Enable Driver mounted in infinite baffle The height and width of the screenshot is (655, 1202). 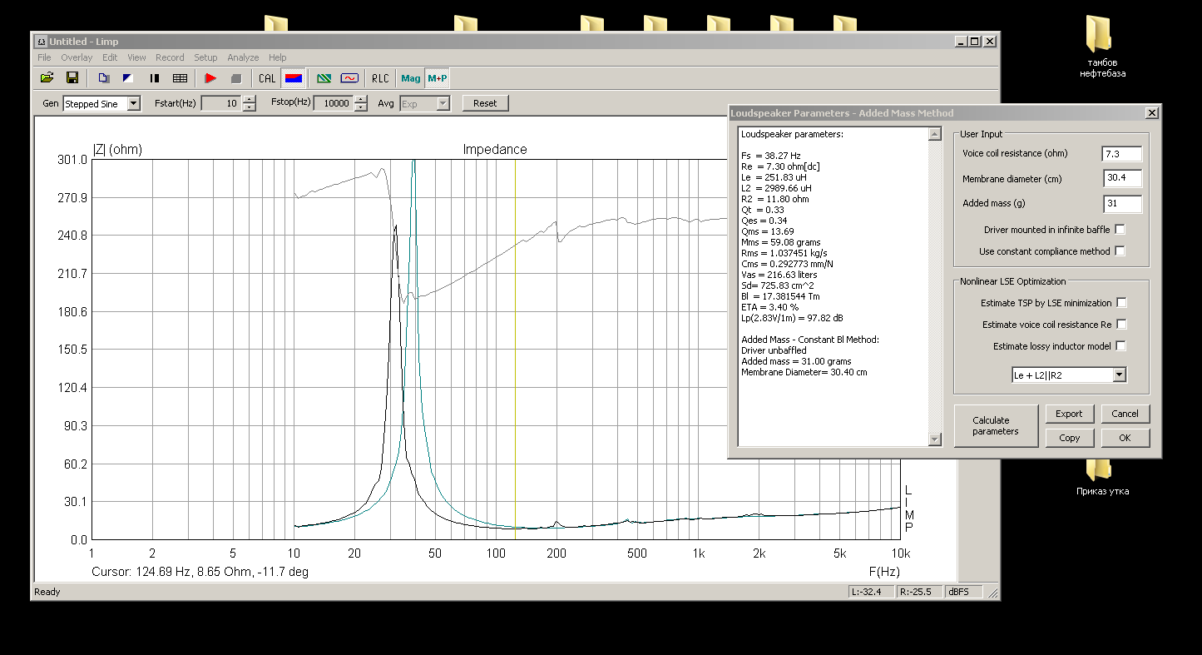1120,230
